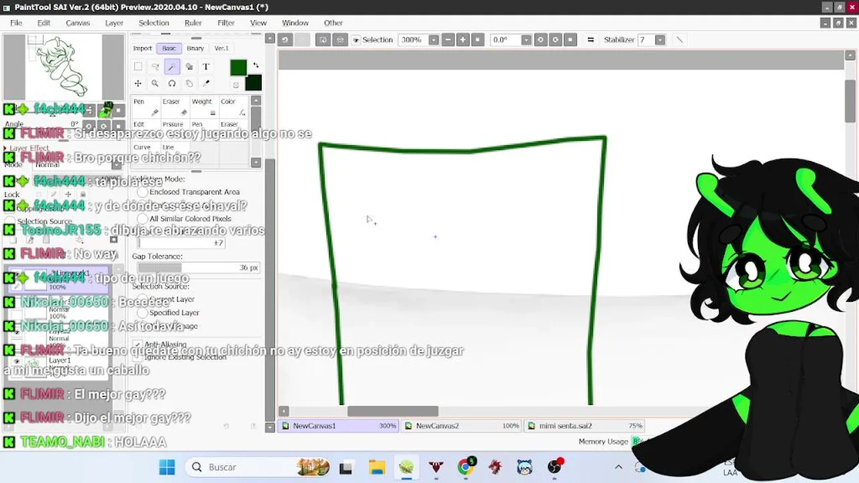The image size is (859, 483).
Task: Switch to NewCanvas2 document tab
Action: click(x=462, y=425)
